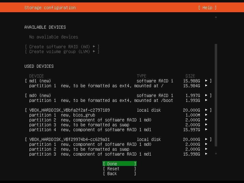Click the AVAILABLE DEVICES heading
Screen dimensions: 244x183
coord(45,27)
